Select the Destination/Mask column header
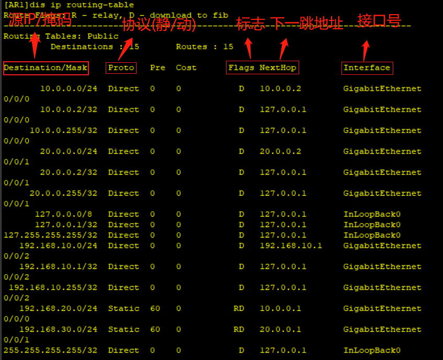 coord(46,68)
